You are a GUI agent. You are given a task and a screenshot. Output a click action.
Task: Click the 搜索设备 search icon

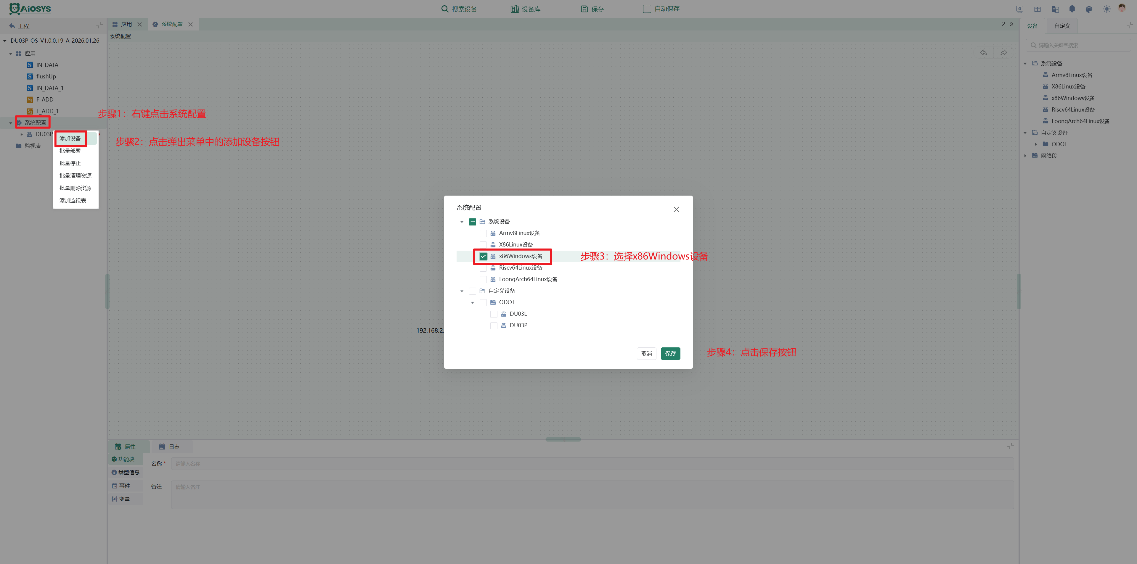coord(444,9)
